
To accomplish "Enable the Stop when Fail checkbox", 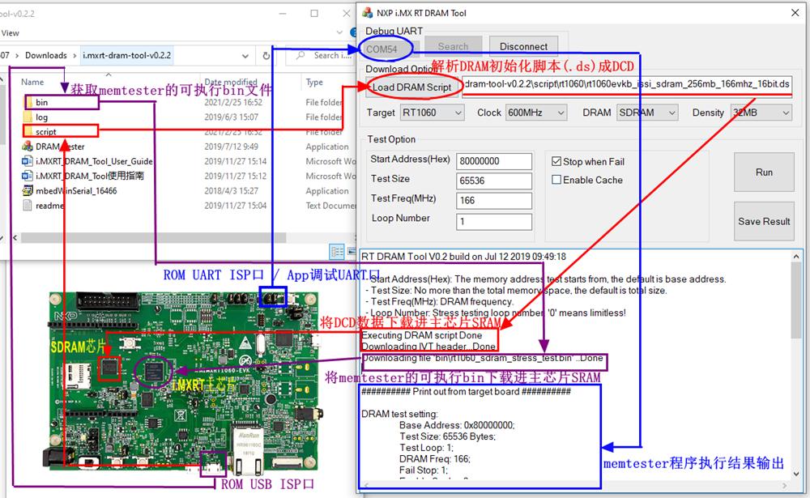I will coord(556,162).
